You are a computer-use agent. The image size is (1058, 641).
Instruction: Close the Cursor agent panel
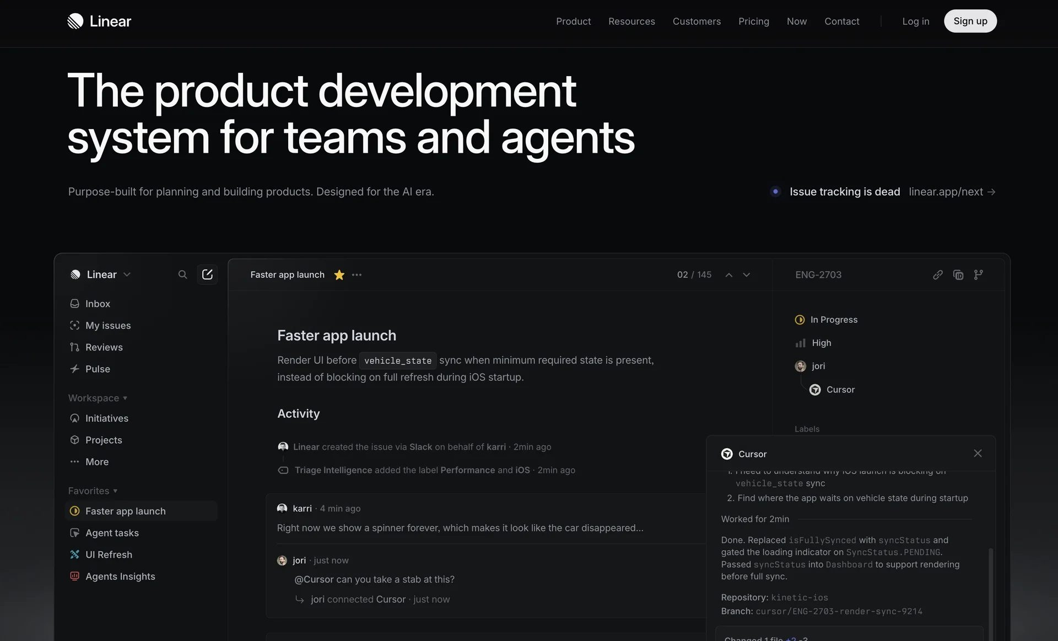[978, 453]
